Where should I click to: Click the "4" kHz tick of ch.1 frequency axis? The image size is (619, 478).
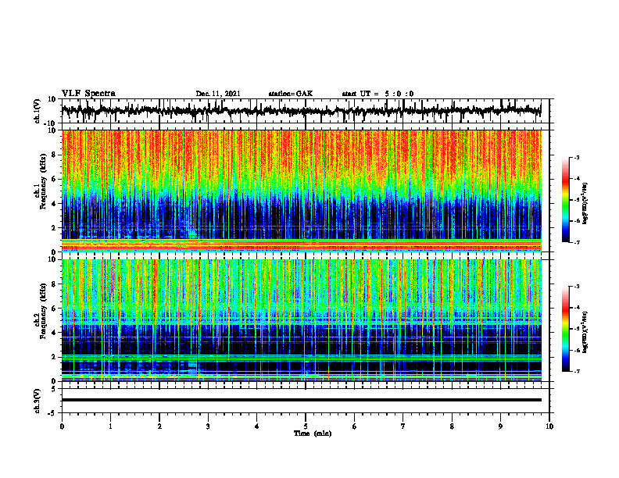[x=55, y=204]
